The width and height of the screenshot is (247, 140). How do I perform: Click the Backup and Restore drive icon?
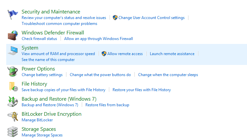click(13, 101)
